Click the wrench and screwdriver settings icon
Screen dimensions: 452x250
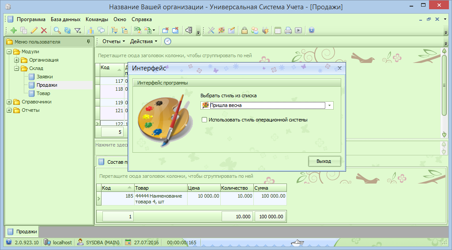(211, 30)
